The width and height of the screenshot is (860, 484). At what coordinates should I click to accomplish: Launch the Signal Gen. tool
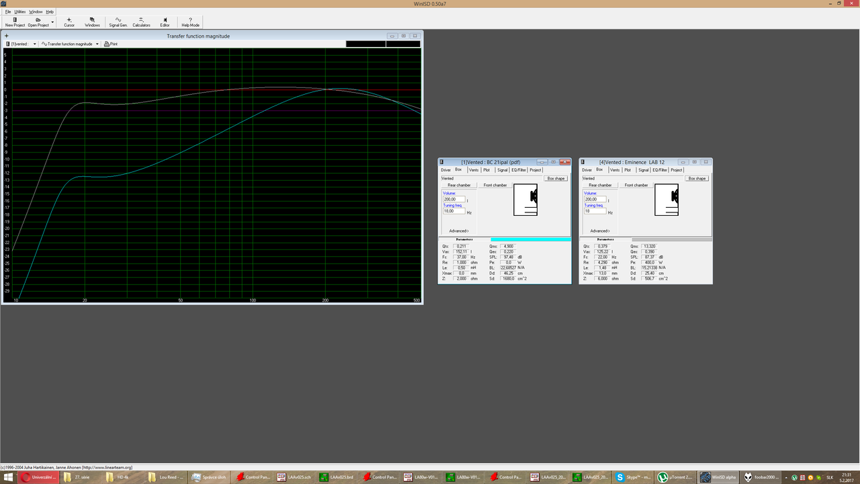pyautogui.click(x=118, y=22)
